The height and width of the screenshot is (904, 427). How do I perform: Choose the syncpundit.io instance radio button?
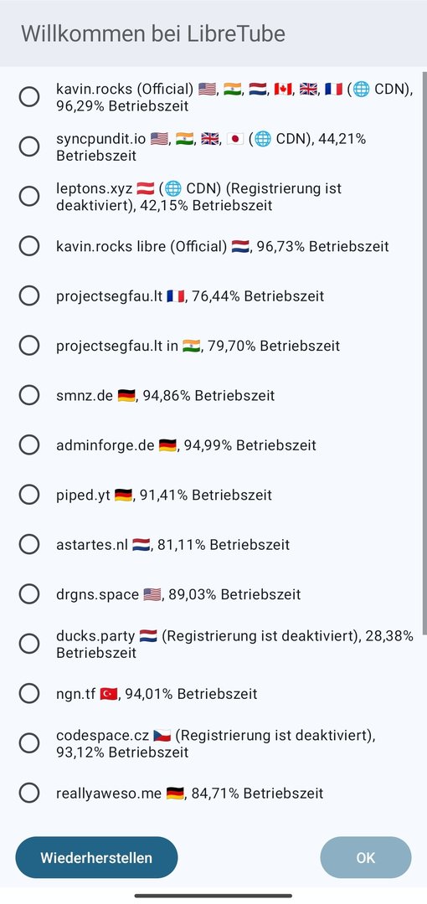coord(28,147)
